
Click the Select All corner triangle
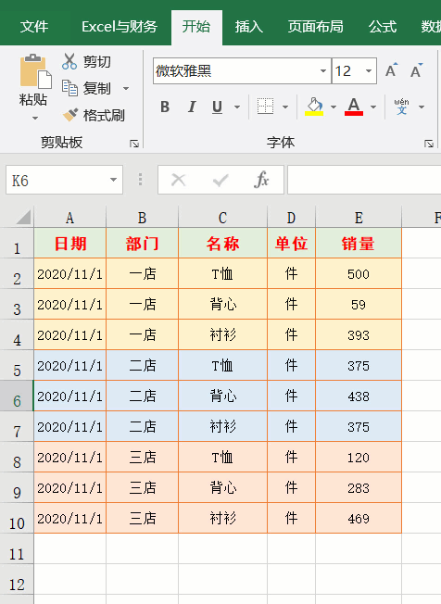coord(23,217)
